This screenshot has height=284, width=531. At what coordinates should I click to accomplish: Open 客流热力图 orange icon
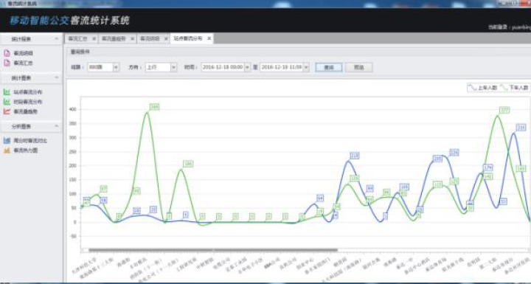pyautogui.click(x=7, y=150)
